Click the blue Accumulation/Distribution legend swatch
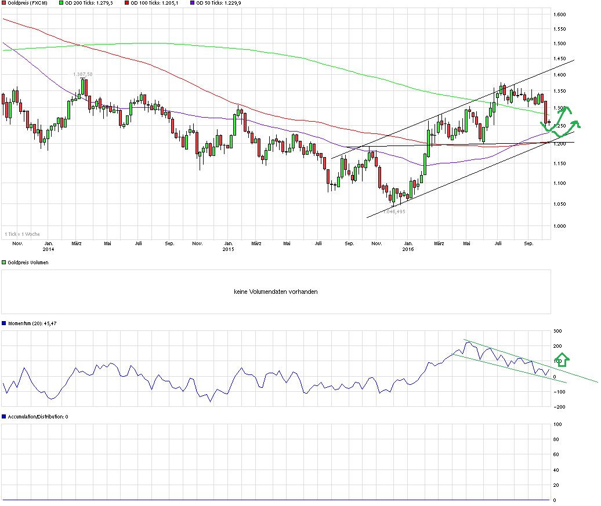 4,416
